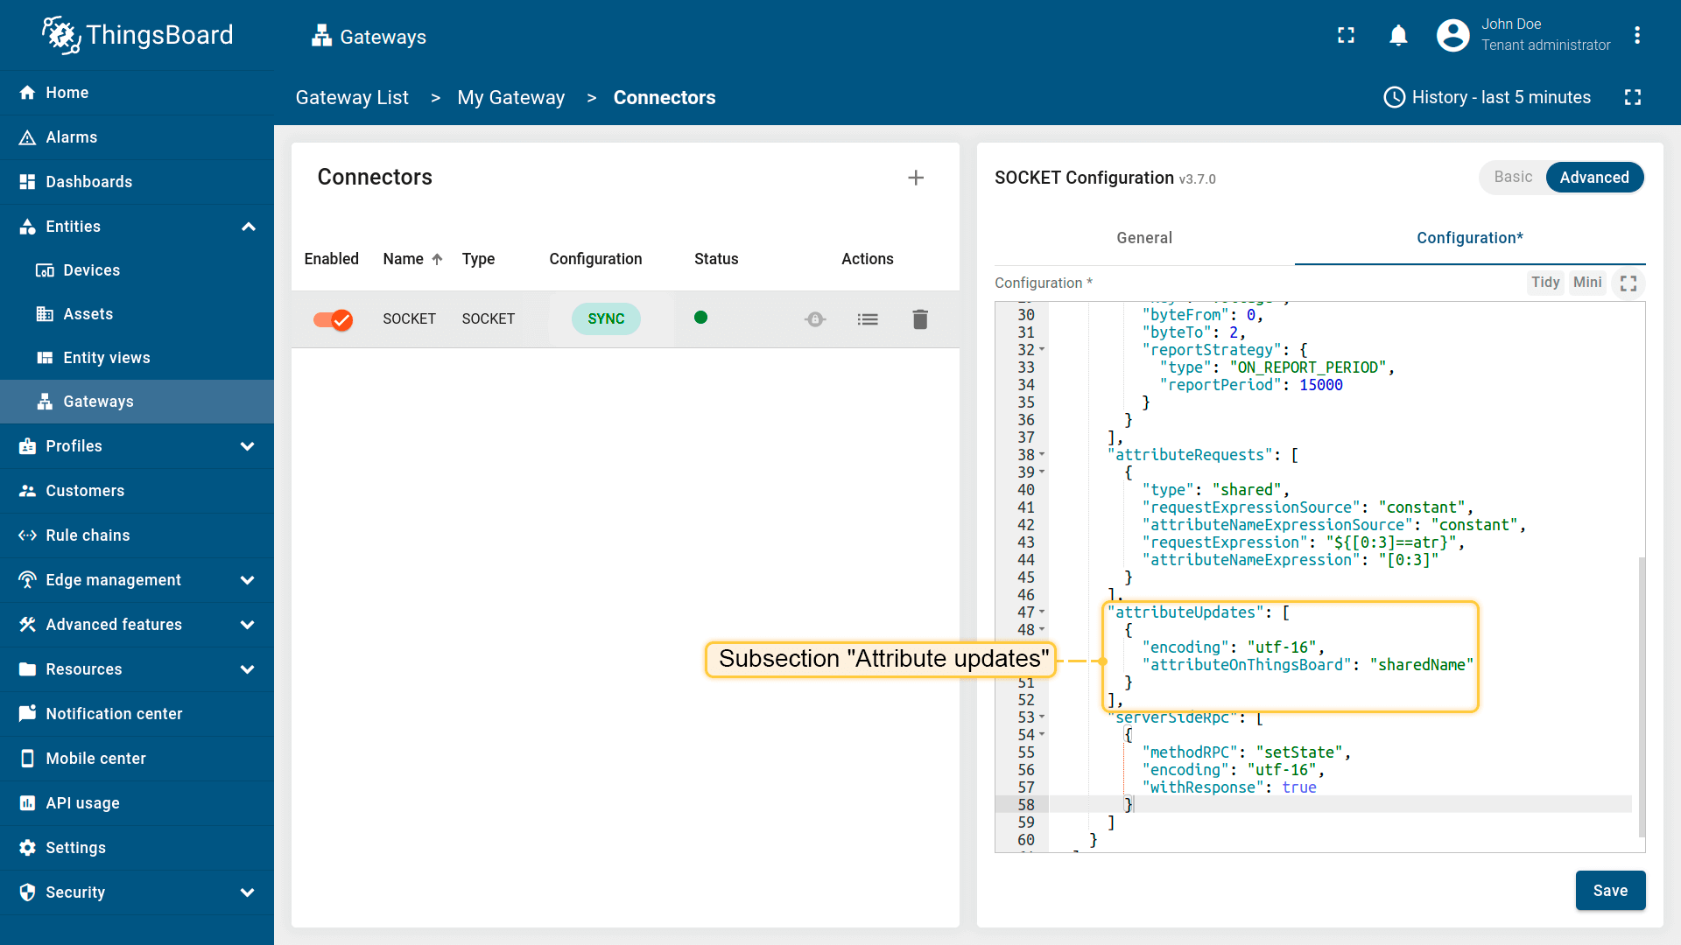Disable the SOCKET connector enabled switch
This screenshot has width=1681, height=945.
(333, 319)
